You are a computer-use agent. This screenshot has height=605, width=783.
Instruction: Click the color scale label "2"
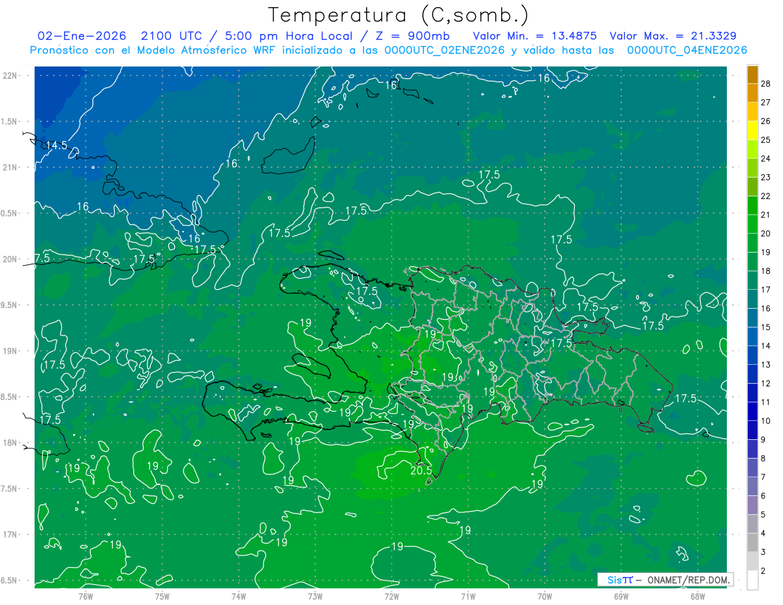pos(763,571)
